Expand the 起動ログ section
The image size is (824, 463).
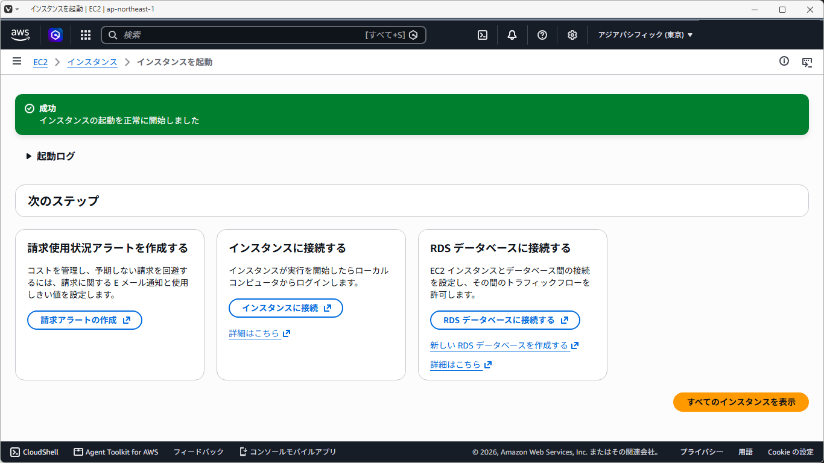(x=51, y=156)
